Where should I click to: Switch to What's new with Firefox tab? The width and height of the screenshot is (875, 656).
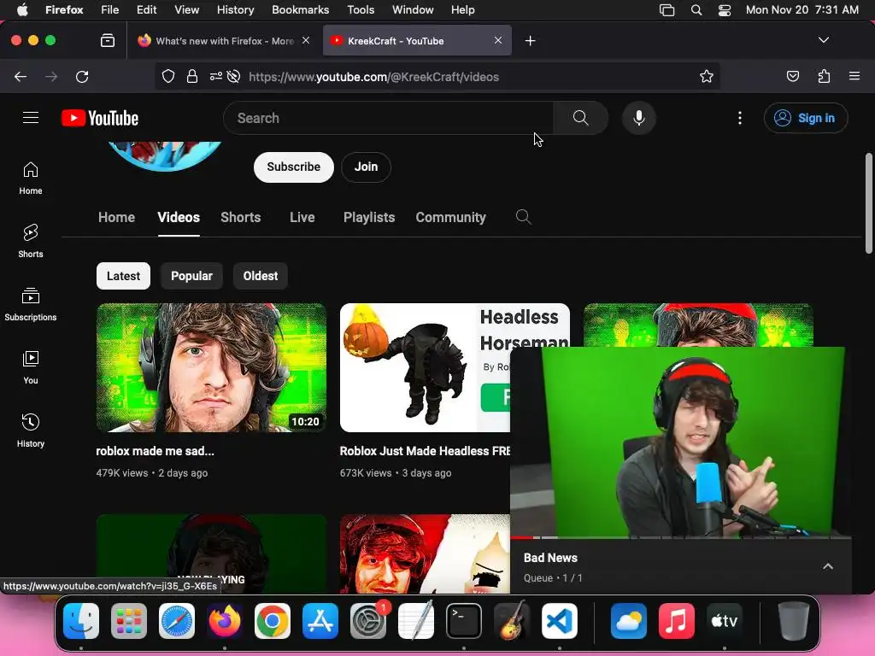tap(225, 41)
